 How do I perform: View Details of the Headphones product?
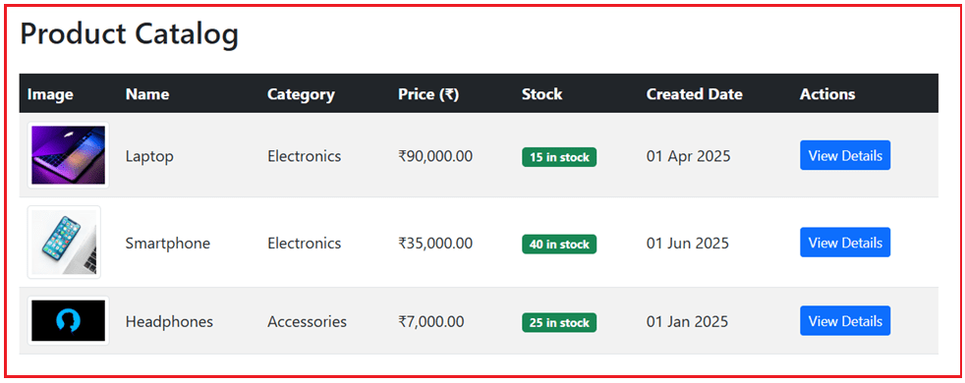(x=845, y=321)
